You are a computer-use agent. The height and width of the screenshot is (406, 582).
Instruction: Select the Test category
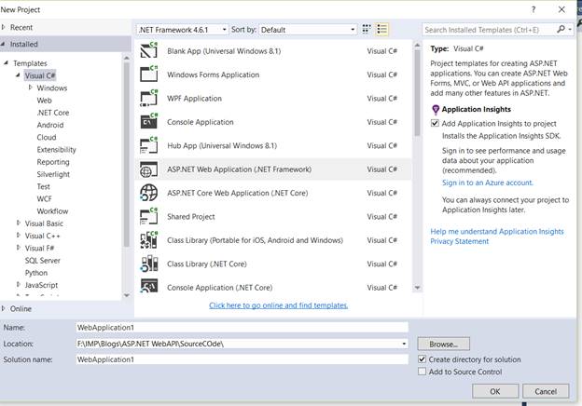click(x=43, y=186)
